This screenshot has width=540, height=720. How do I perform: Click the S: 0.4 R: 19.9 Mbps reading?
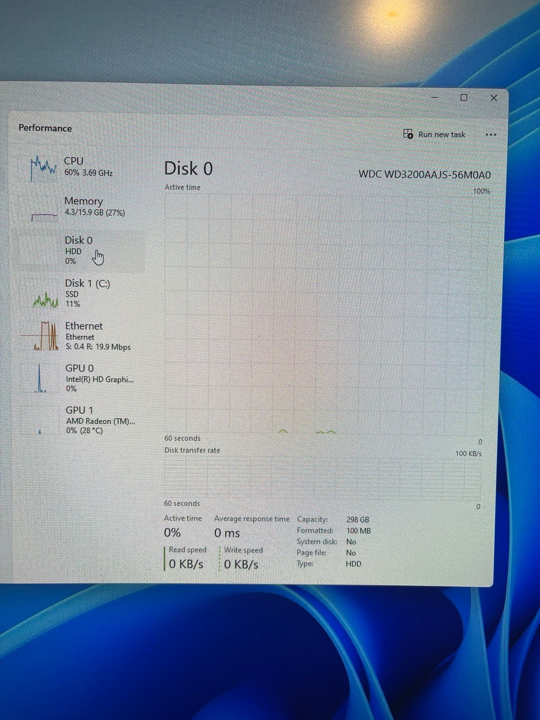click(x=99, y=347)
